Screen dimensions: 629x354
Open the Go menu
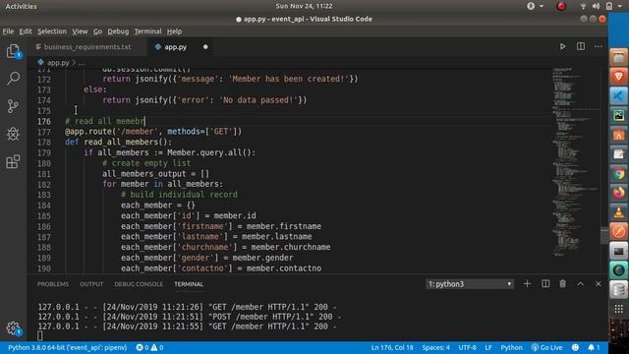click(x=97, y=31)
